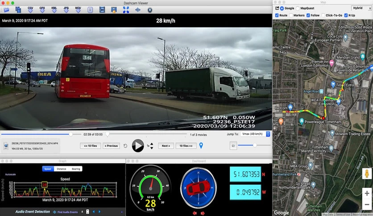Enable the Markers checkbox
The height and width of the screenshot is (216, 373).
point(291,15)
